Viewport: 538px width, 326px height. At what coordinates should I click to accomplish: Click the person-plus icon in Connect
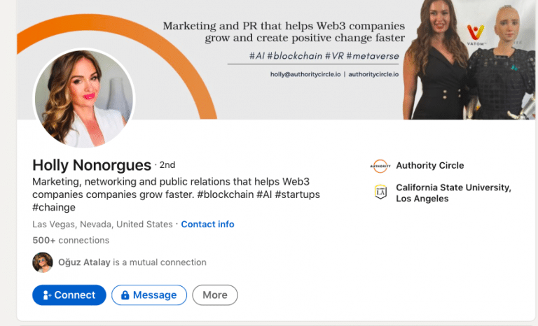(x=47, y=295)
